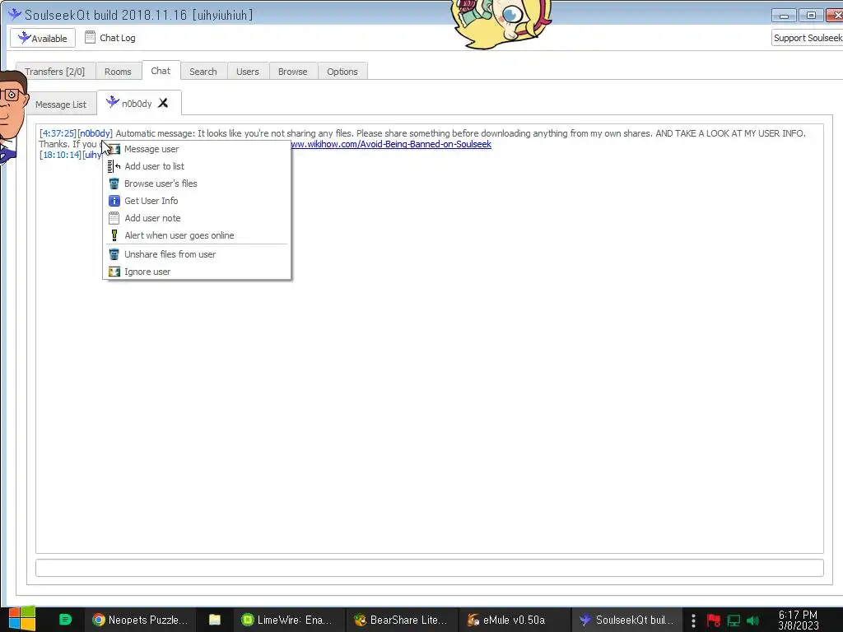Click the Browse user's files icon
Image resolution: width=843 pixels, height=632 pixels.
(x=114, y=184)
